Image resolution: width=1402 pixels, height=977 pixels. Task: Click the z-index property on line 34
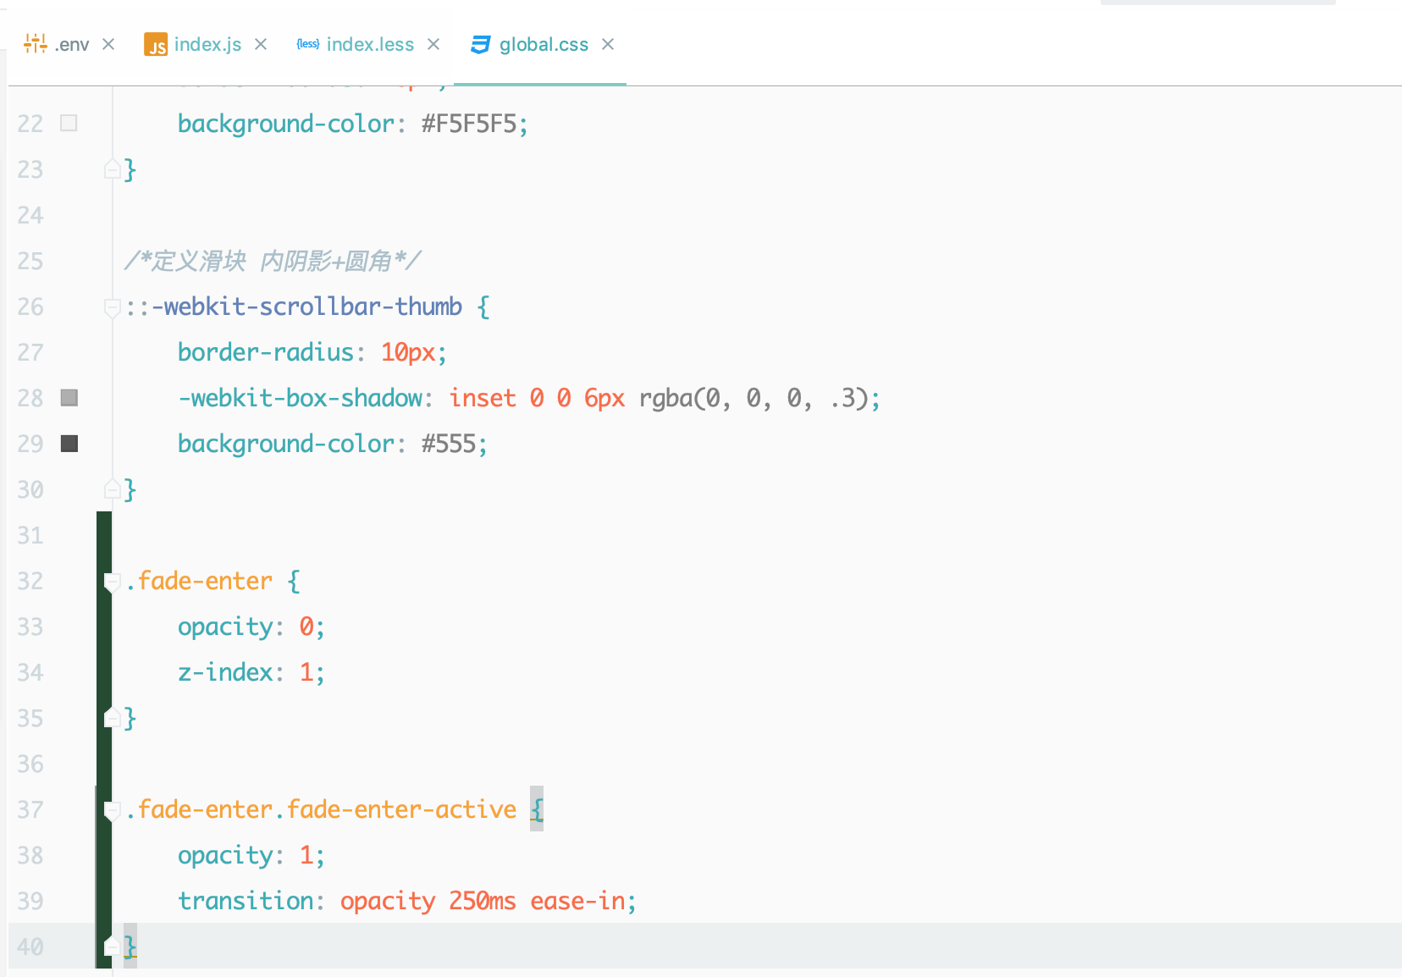pos(225,672)
